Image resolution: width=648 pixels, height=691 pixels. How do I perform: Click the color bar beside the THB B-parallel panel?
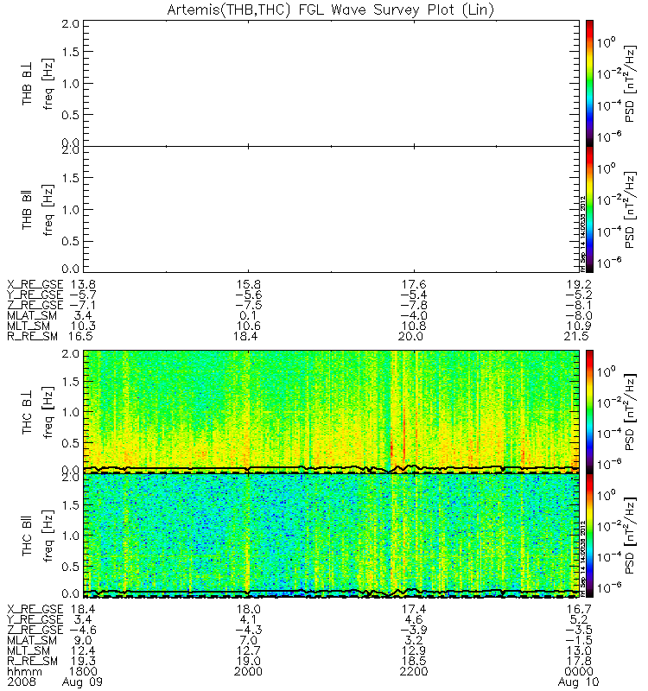589,209
